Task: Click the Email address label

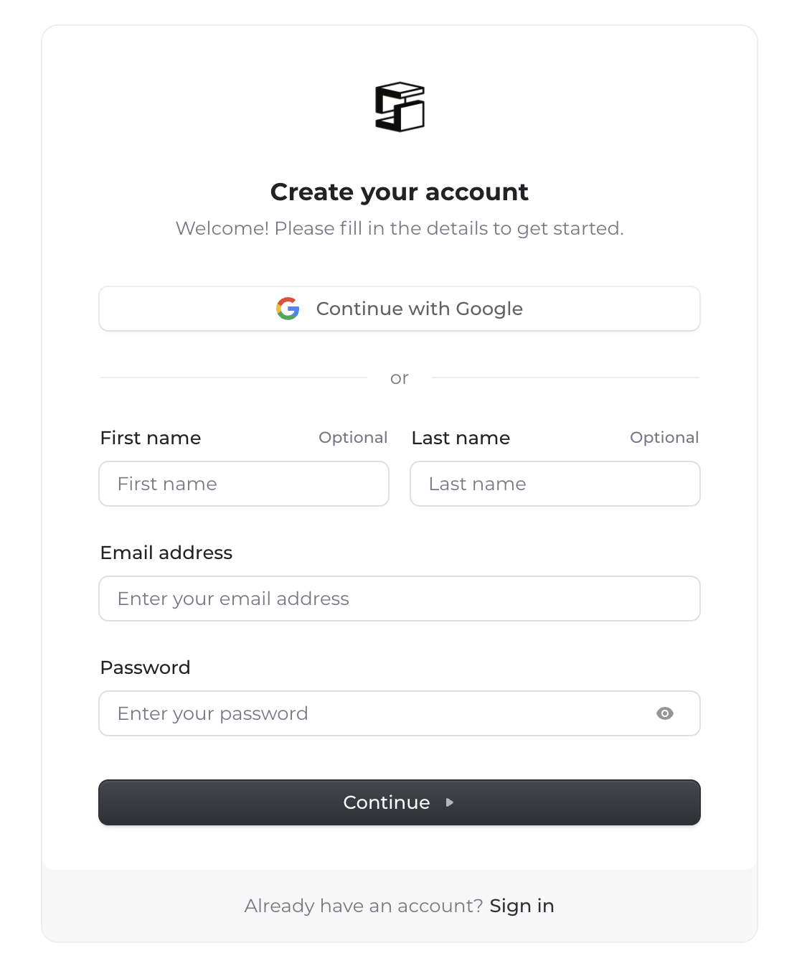Action: pyautogui.click(x=166, y=553)
